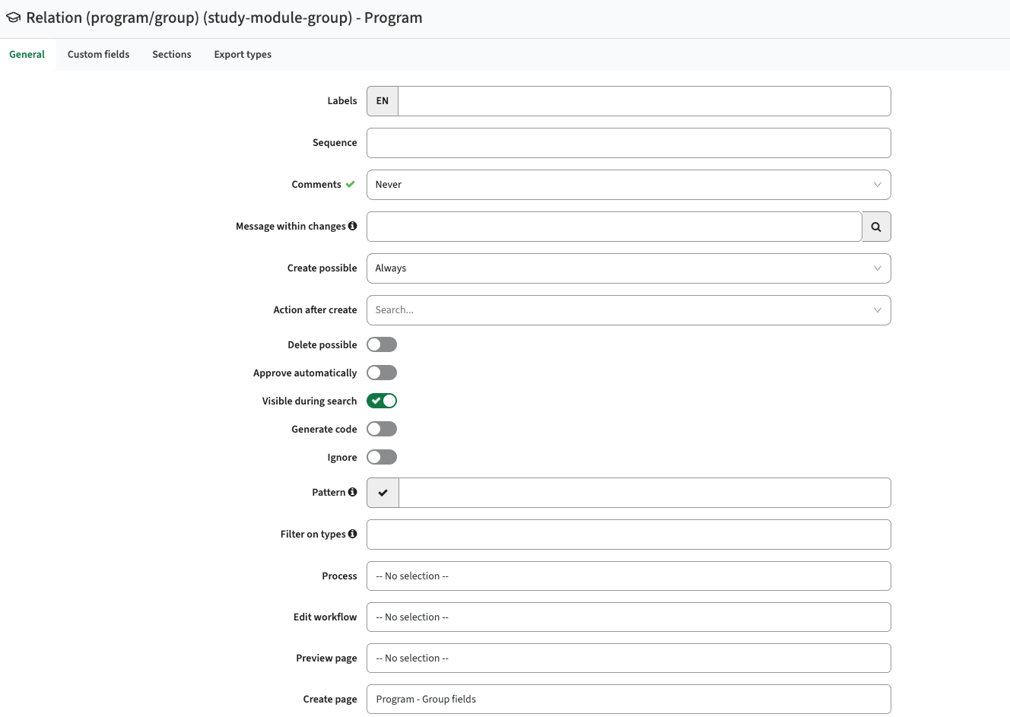Viewport: 1010px width, 717px height.
Task: Click the Message within changes text field
Action: coord(614,227)
